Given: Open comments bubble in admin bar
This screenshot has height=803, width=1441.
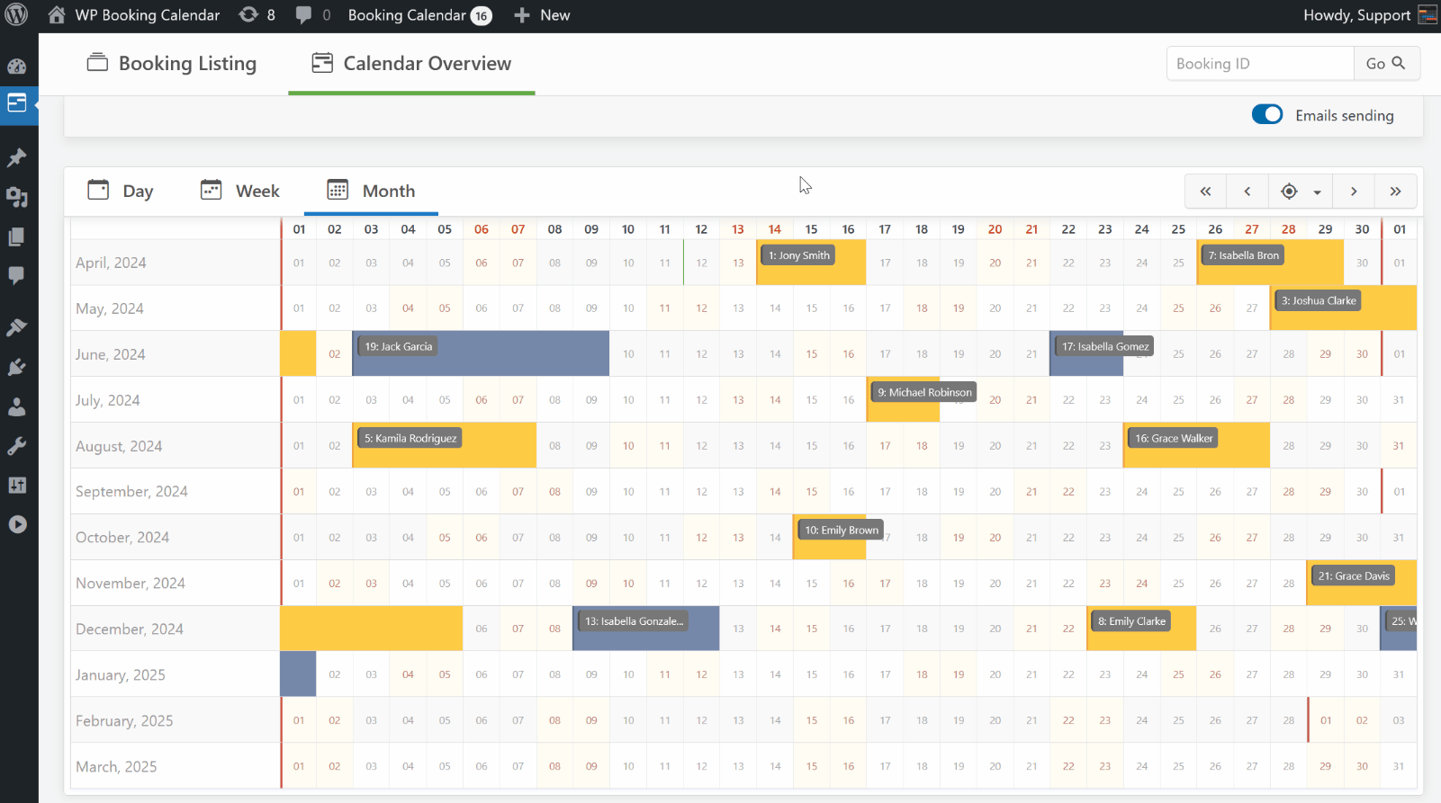Looking at the screenshot, I should (x=313, y=15).
